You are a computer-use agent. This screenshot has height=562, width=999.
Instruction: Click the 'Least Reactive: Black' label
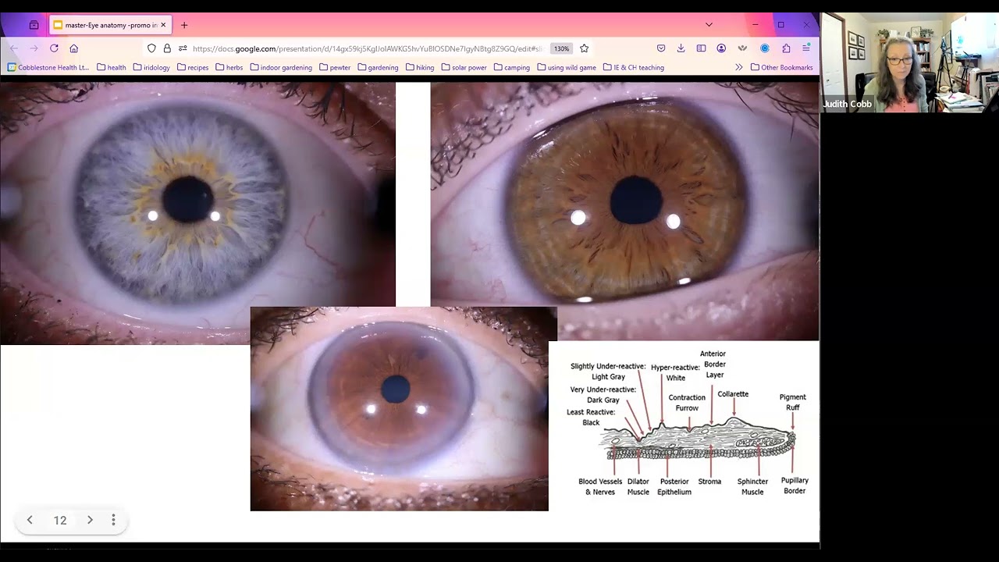coord(591,417)
